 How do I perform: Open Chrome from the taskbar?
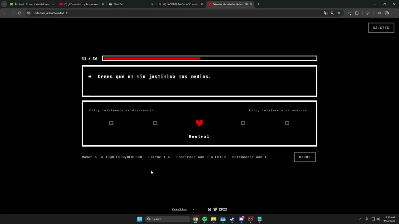[x=195, y=219]
